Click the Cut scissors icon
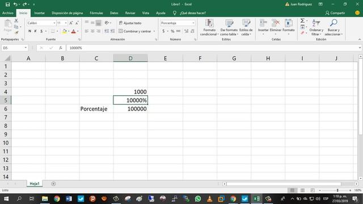The height and width of the screenshot is (204, 363). [16, 21]
